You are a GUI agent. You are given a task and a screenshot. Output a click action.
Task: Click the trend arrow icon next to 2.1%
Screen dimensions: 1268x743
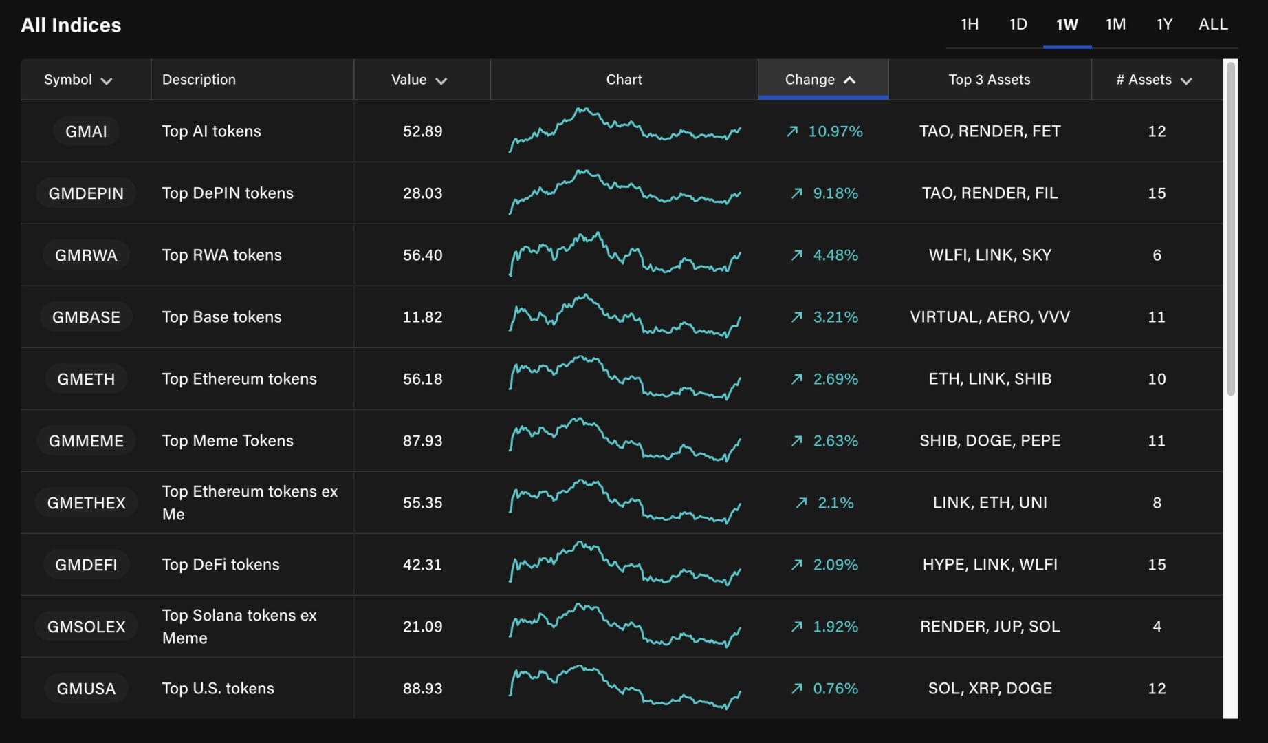801,503
